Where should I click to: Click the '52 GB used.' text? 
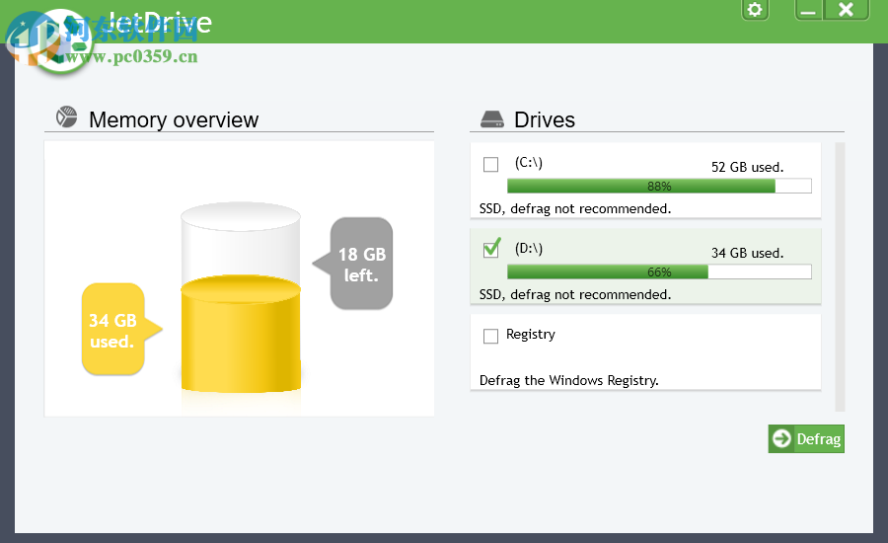(748, 167)
